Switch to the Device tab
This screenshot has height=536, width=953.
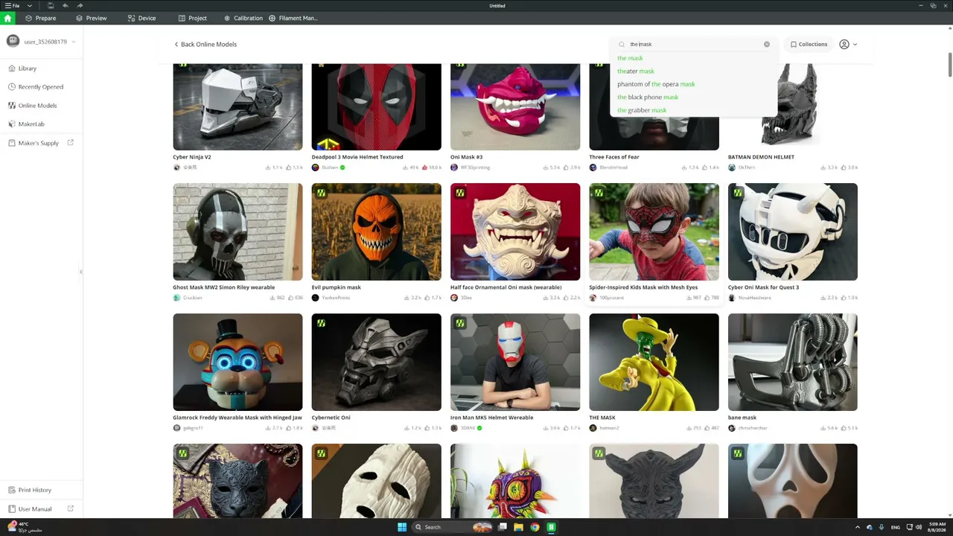point(141,18)
